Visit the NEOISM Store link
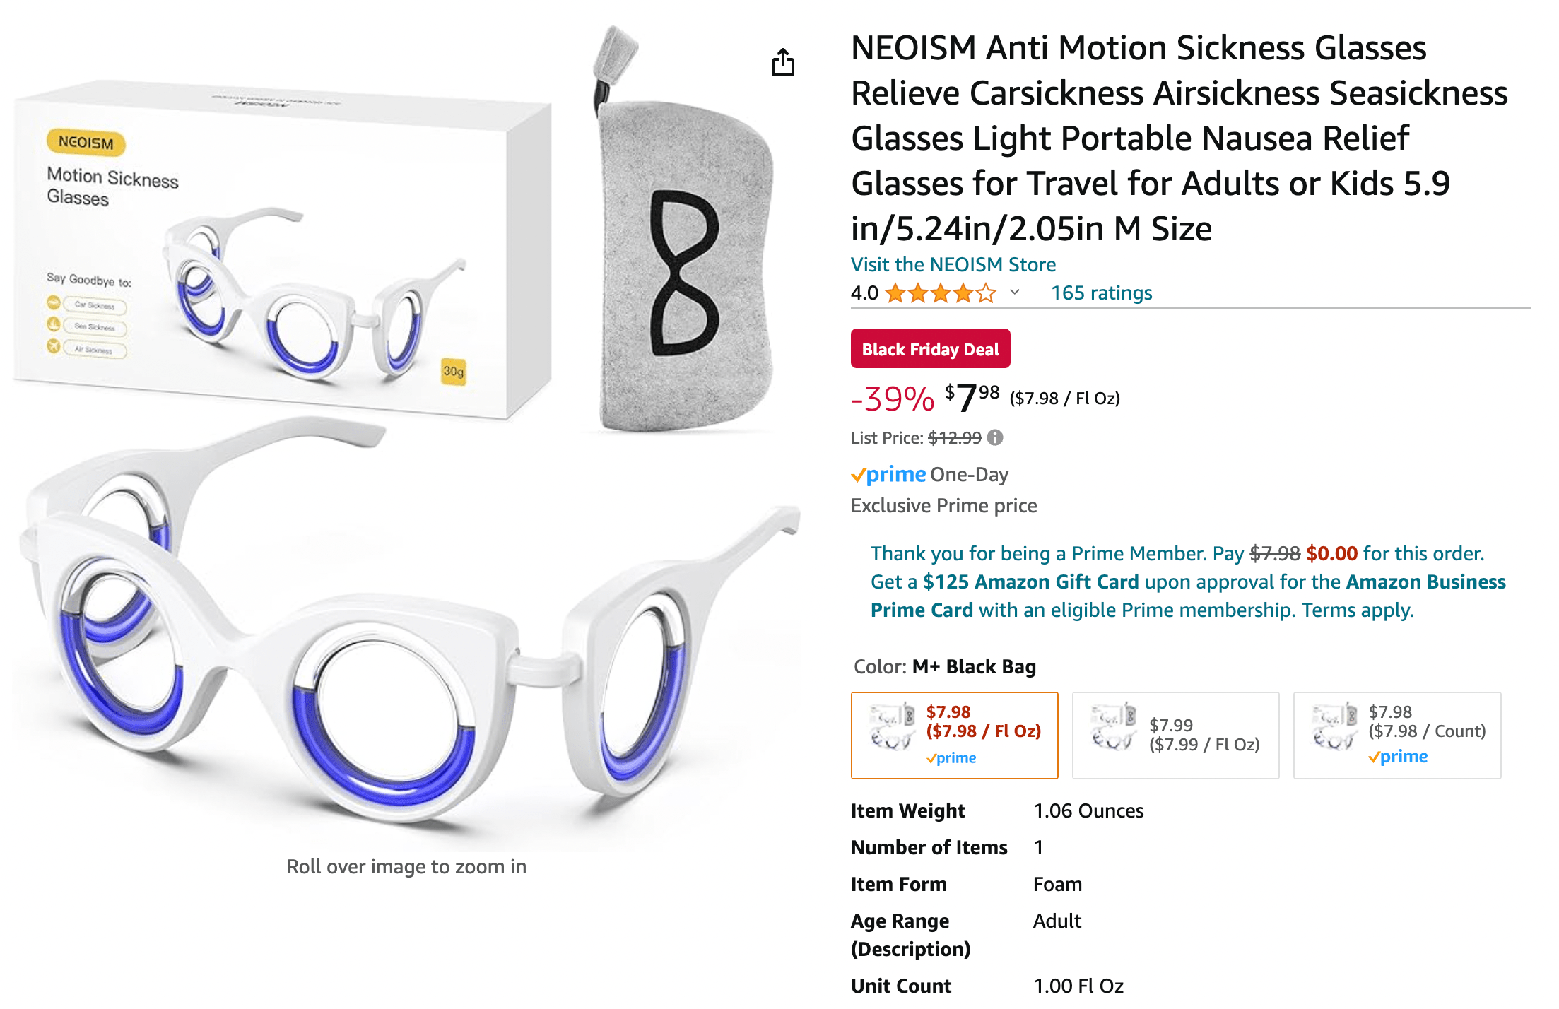1559x1009 pixels. pyautogui.click(x=953, y=264)
